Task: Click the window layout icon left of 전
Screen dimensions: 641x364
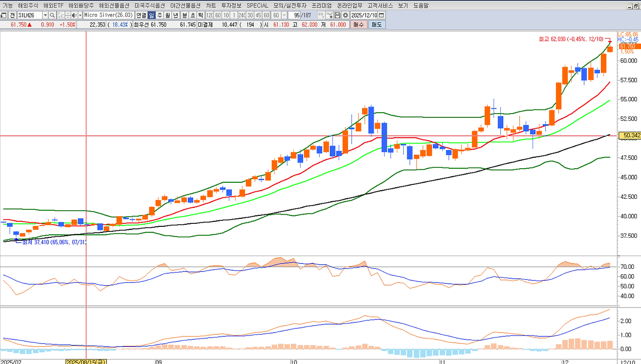Action: [4, 15]
